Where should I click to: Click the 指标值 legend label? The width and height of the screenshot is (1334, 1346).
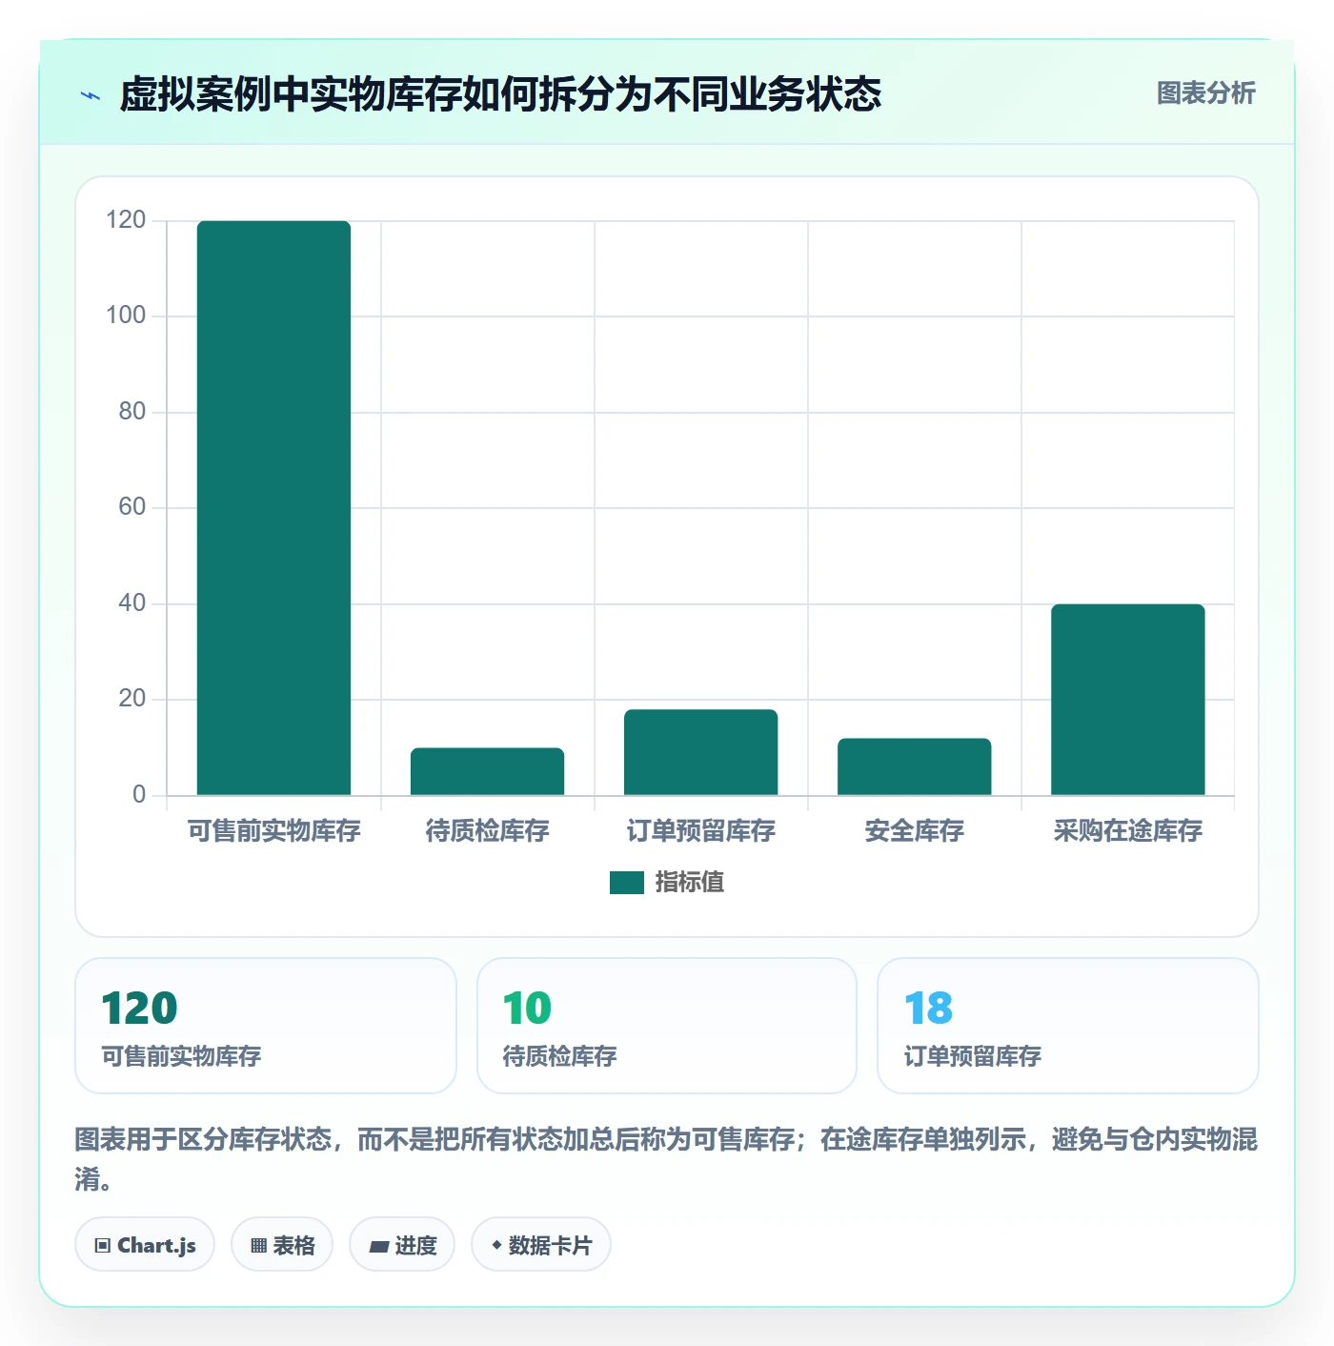pyautogui.click(x=689, y=883)
